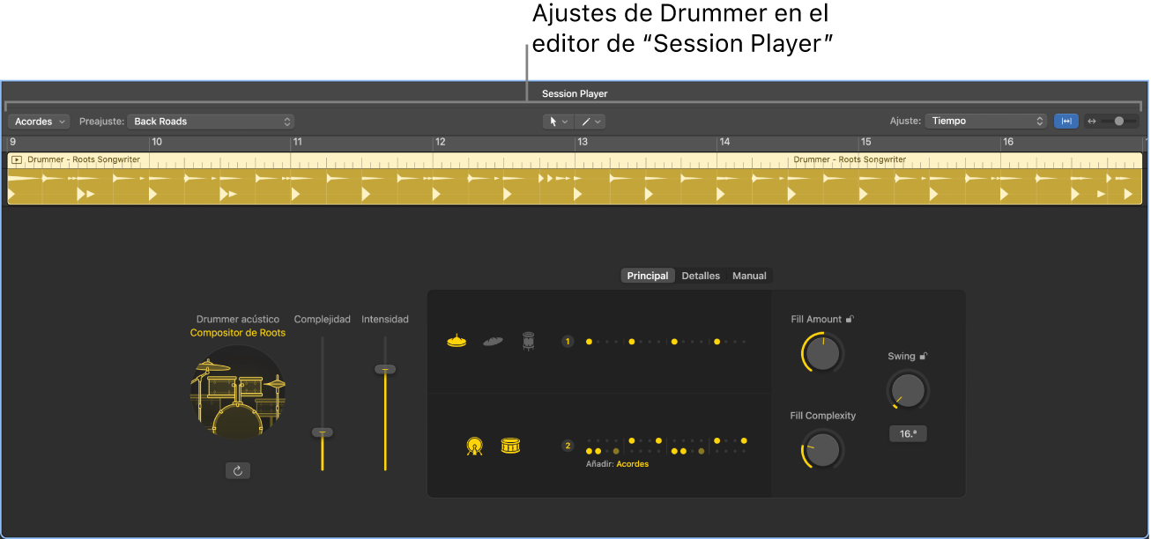Select the cymbals icon in the drum pattern row
1151x539 pixels.
point(457,341)
